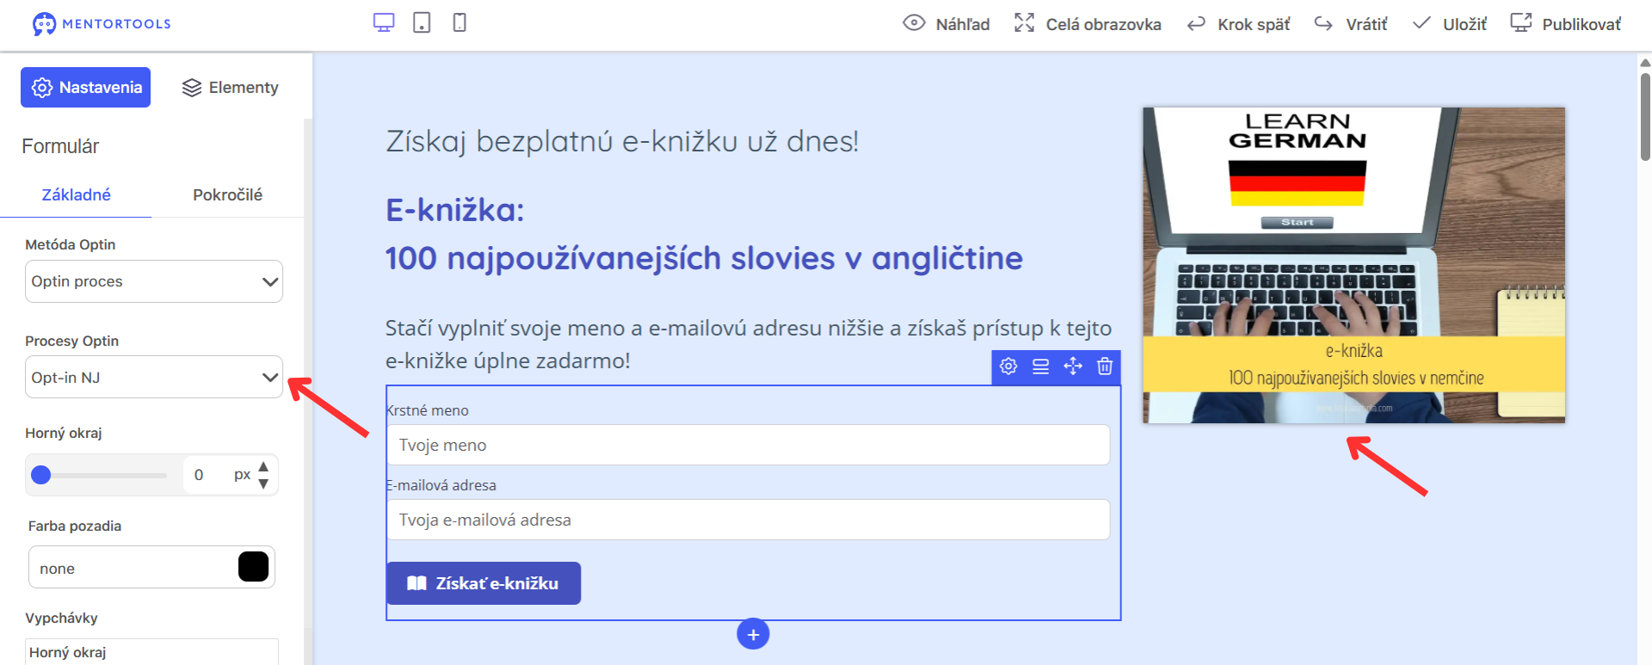Image resolution: width=1652 pixels, height=665 pixels.
Task: Click the duplicate rows icon on form toolbar
Action: coord(1041,366)
